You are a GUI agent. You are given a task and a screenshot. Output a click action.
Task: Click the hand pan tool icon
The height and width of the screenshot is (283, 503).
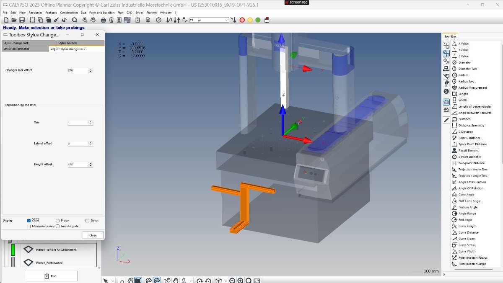176,280
